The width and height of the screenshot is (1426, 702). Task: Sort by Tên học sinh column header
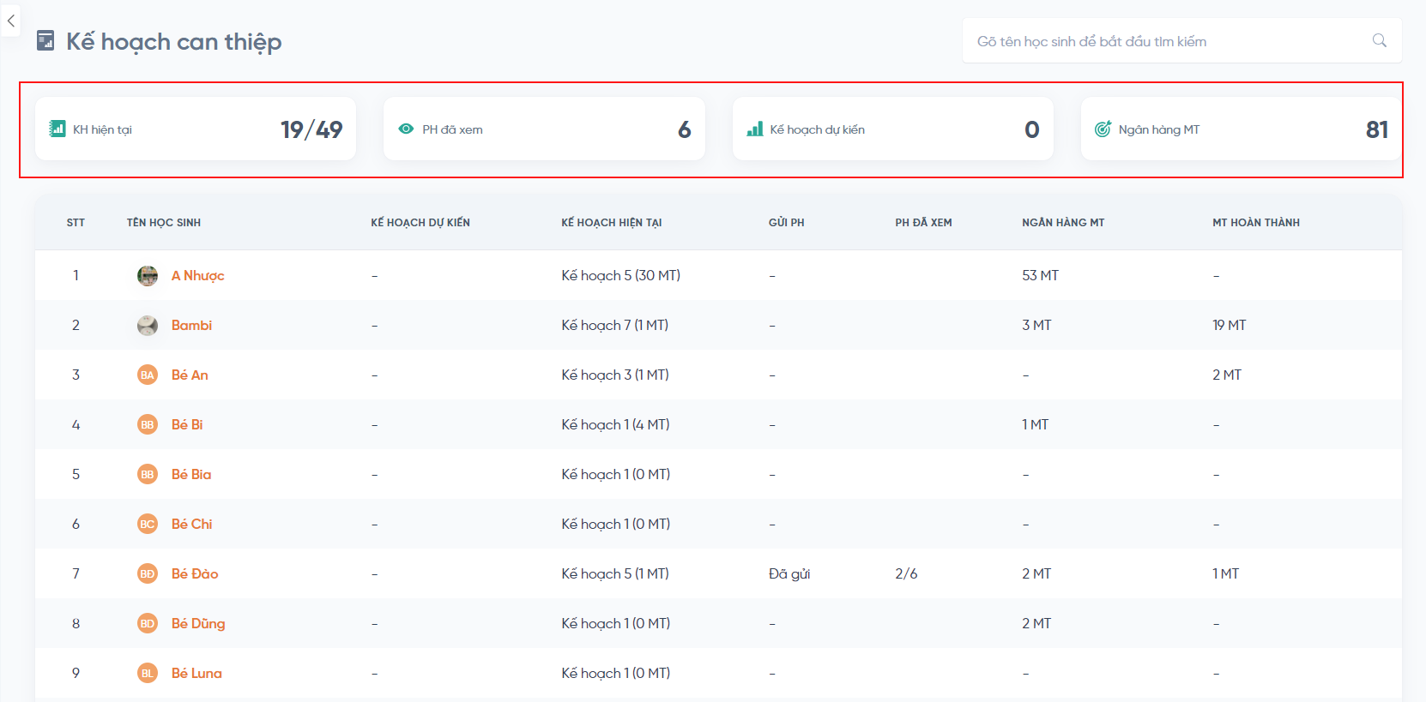coord(164,222)
